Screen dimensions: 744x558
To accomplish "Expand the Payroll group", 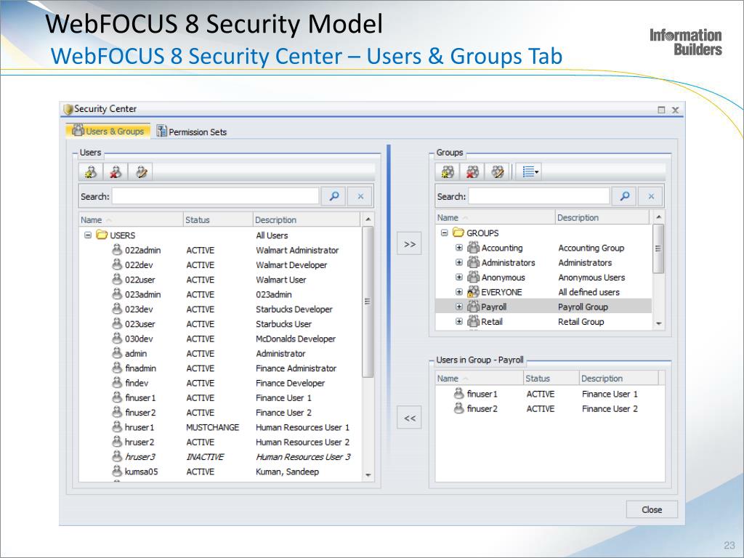I will (x=459, y=307).
